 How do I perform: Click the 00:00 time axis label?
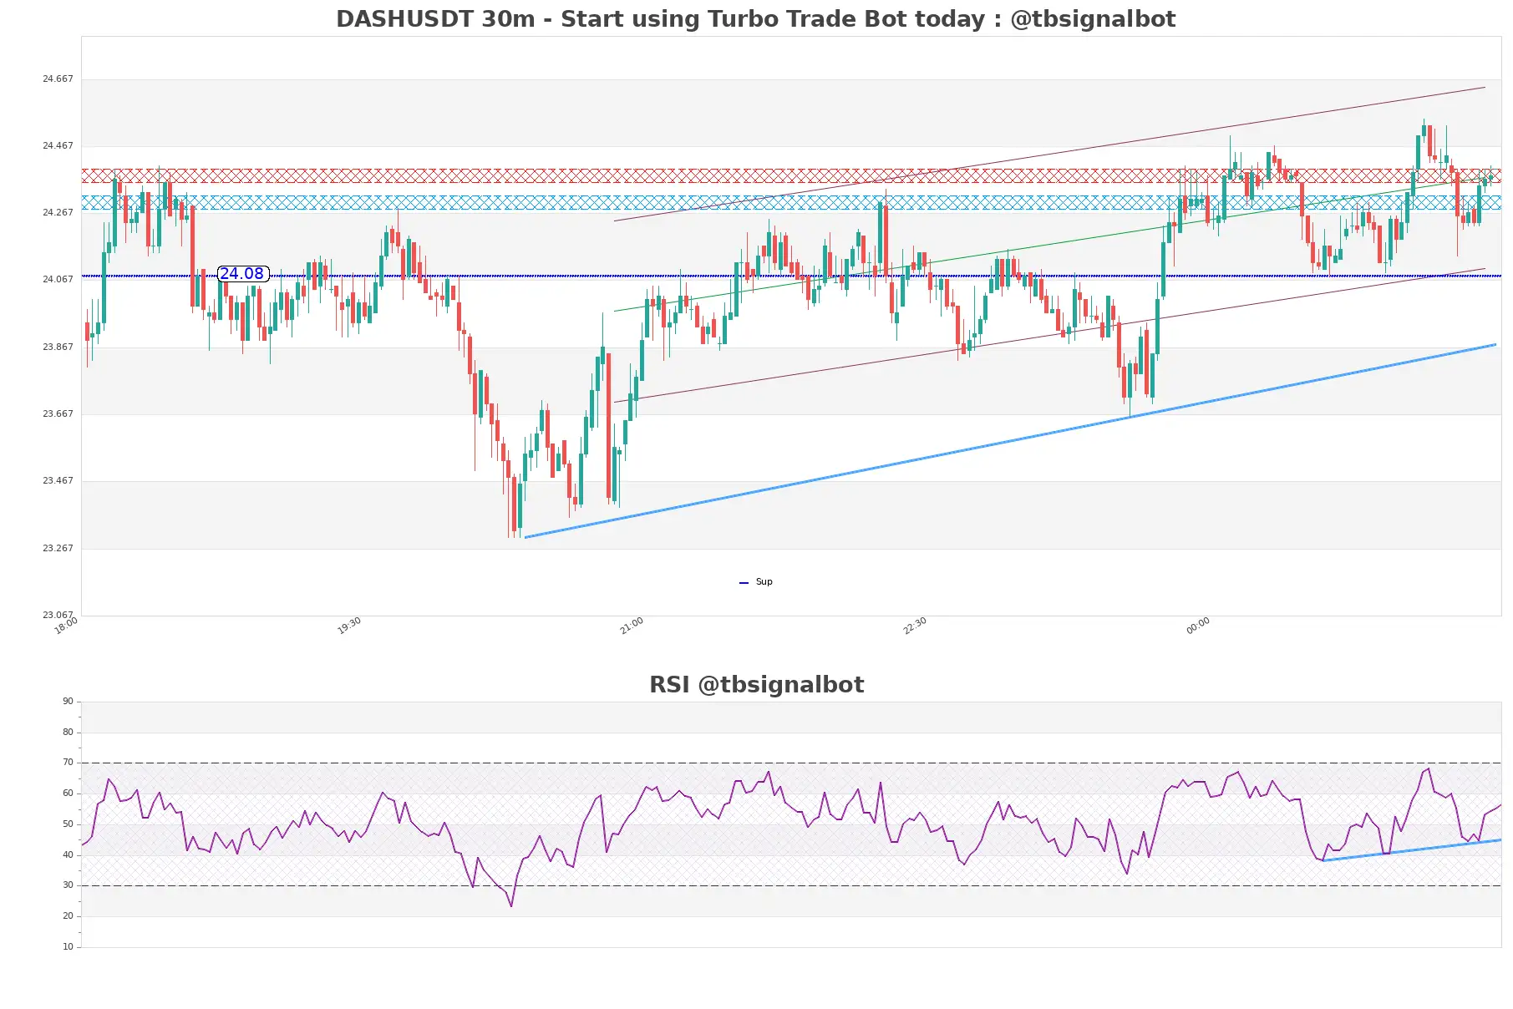tap(1198, 626)
